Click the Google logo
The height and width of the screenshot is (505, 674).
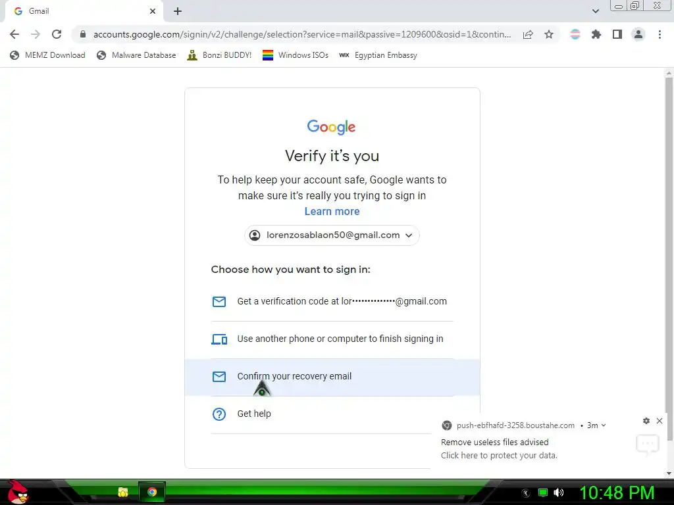332,127
